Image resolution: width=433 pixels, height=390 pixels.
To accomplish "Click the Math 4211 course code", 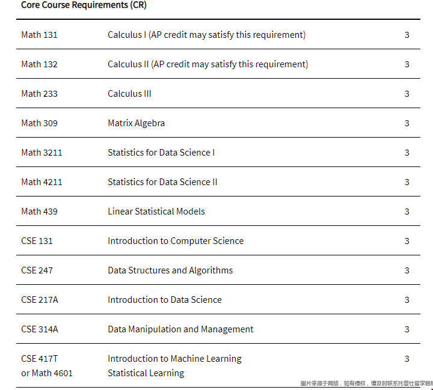I will pos(41,182).
